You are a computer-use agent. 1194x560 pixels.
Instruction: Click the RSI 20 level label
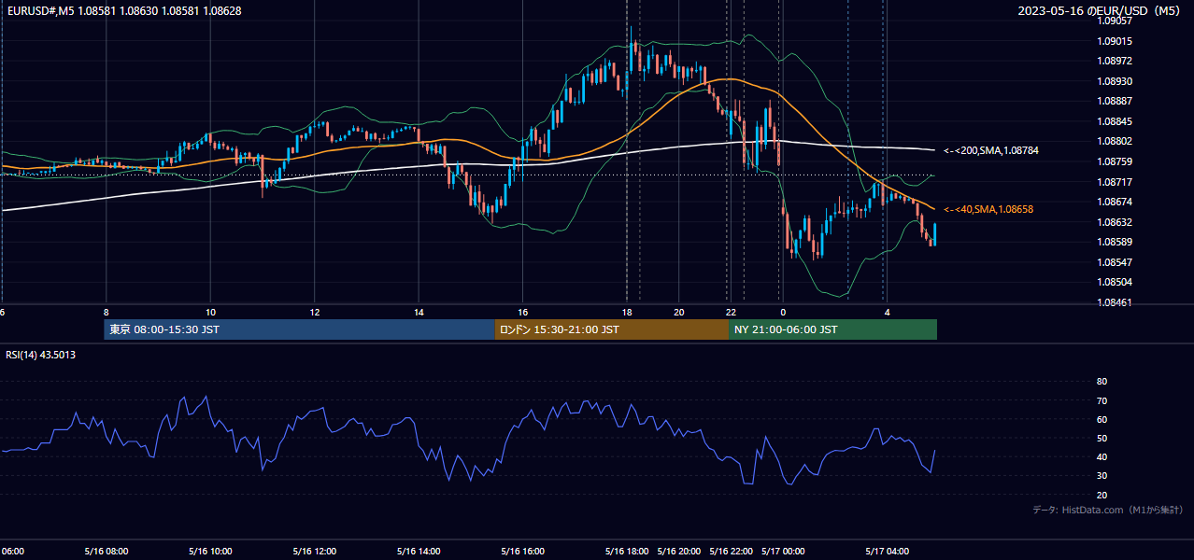tap(1102, 495)
